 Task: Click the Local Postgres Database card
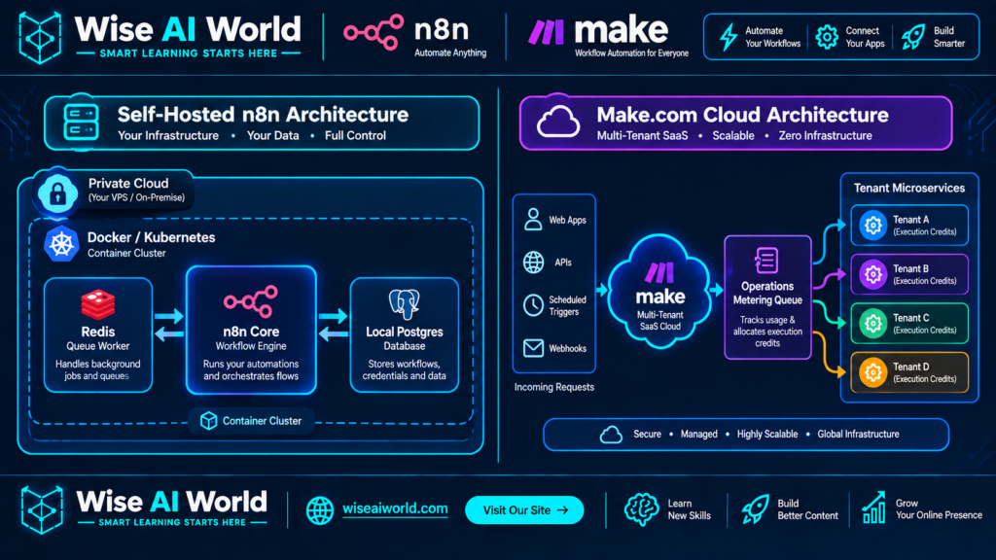(x=404, y=334)
